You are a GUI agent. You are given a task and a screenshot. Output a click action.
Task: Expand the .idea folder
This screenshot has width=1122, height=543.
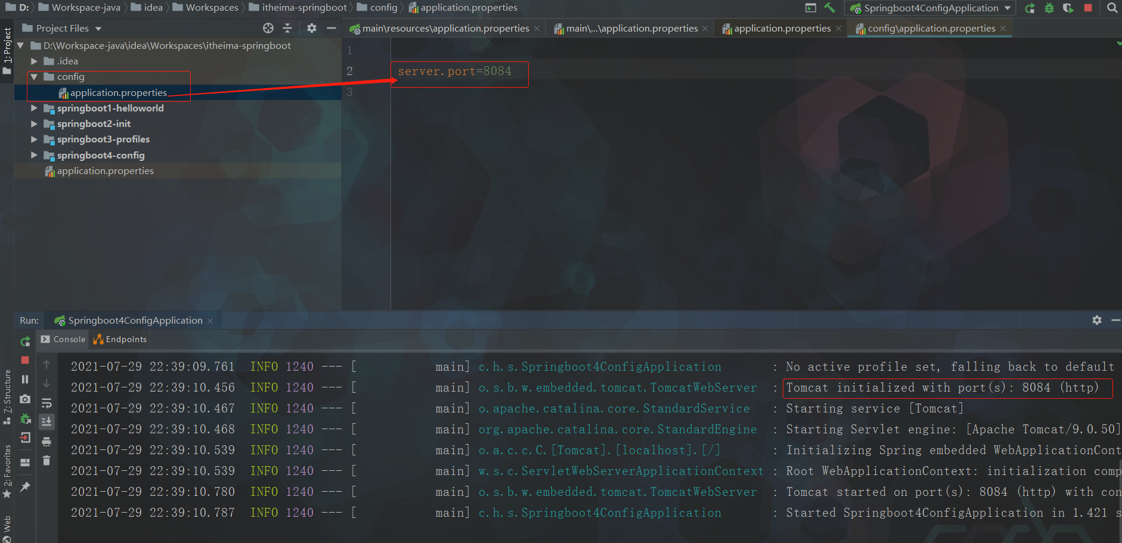(34, 61)
